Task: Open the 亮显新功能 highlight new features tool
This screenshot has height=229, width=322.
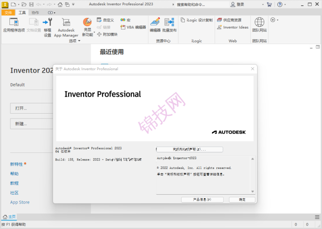Action: click(88, 27)
